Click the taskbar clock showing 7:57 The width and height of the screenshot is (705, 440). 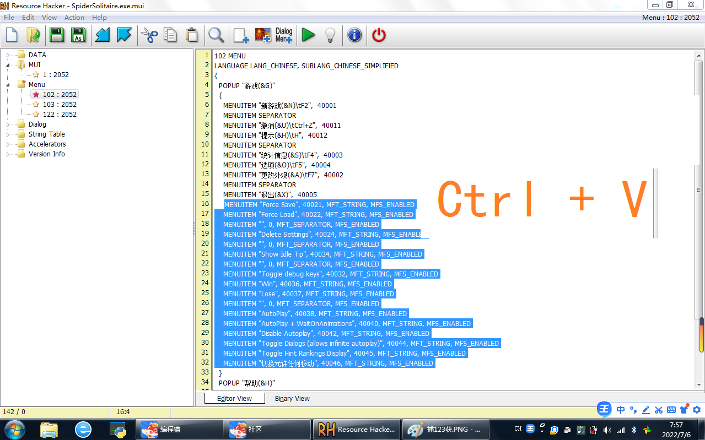(x=676, y=430)
